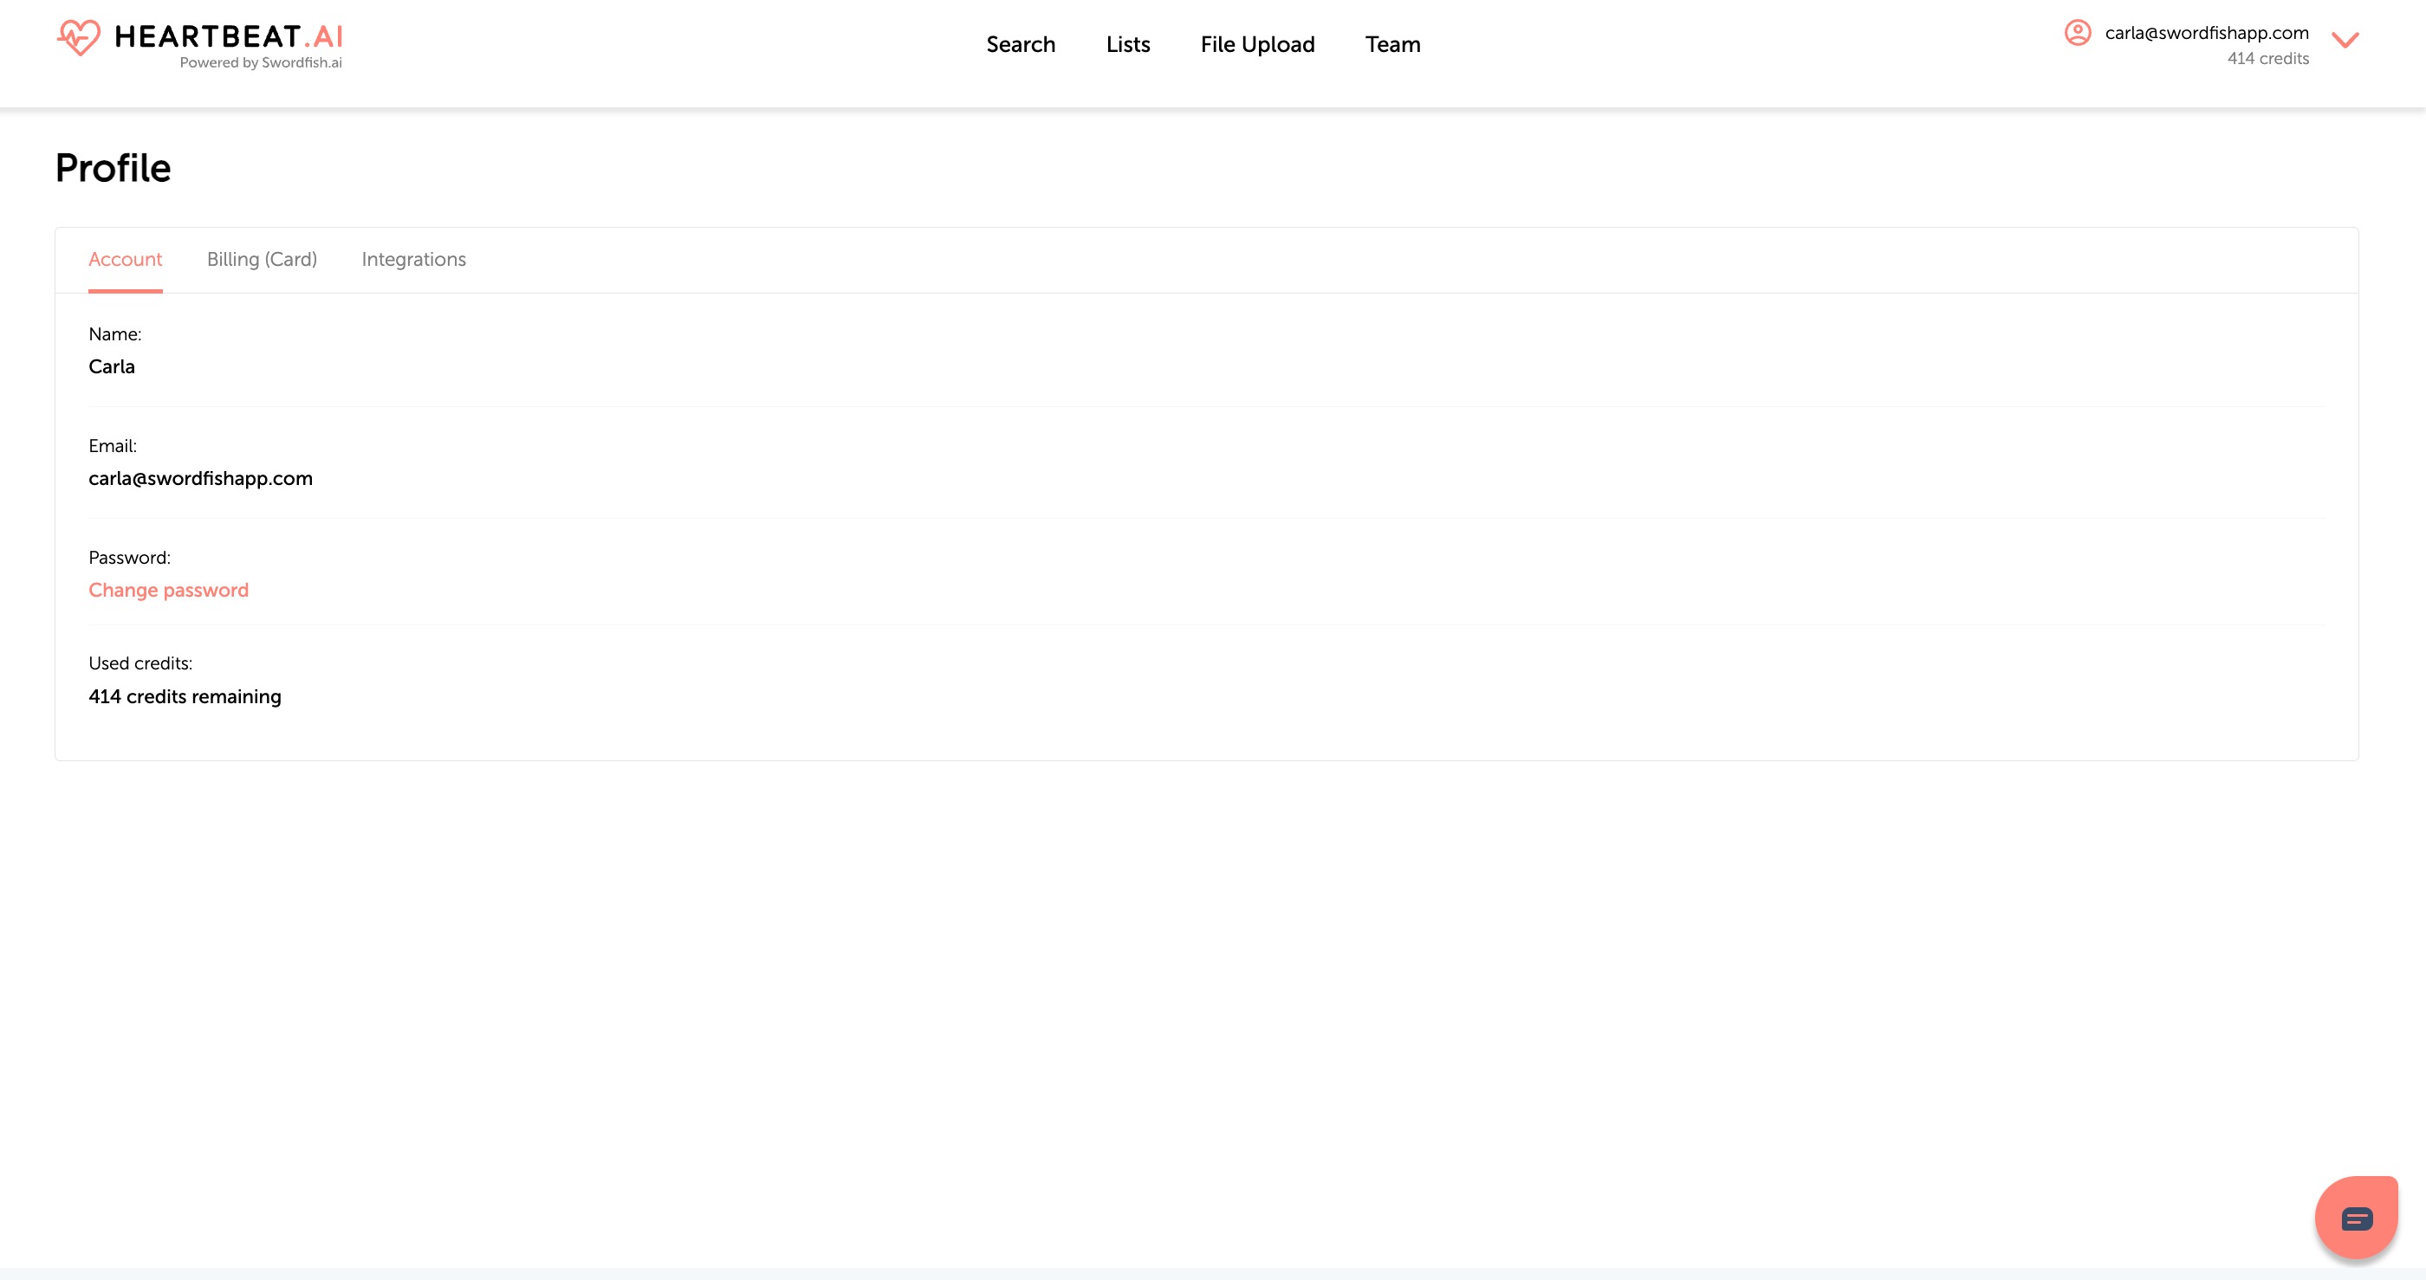Click the name value Carla
The image size is (2426, 1280).
112,367
